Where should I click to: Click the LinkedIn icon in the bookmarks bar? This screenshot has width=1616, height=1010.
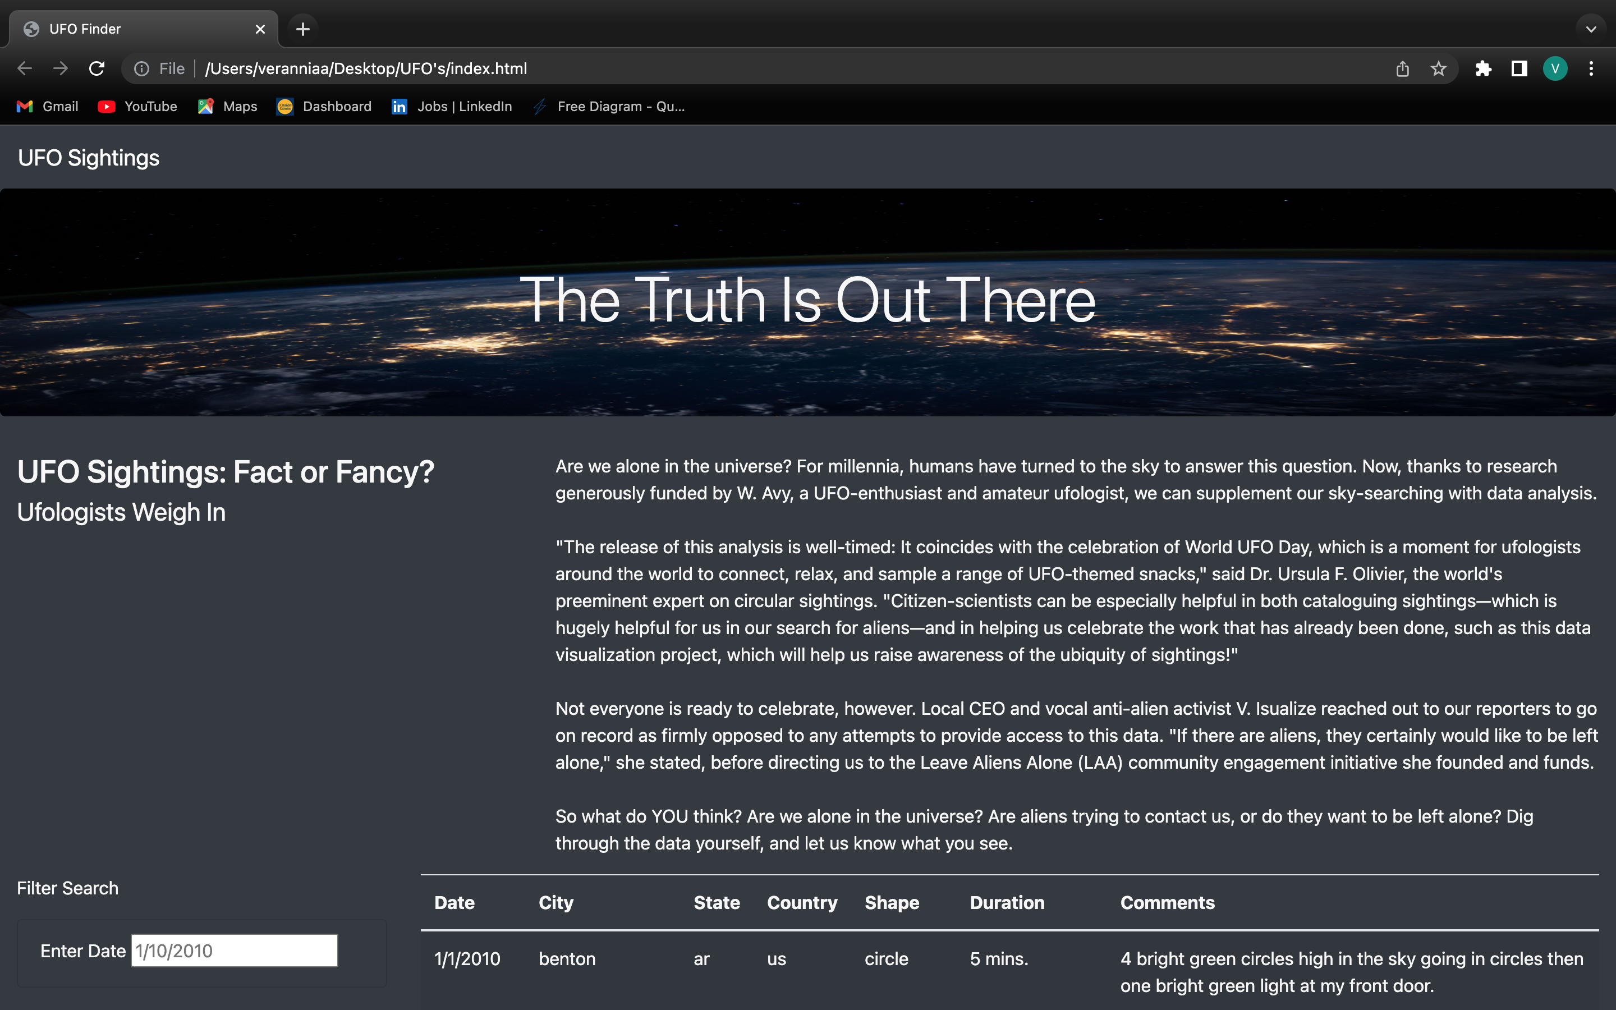pyautogui.click(x=400, y=106)
